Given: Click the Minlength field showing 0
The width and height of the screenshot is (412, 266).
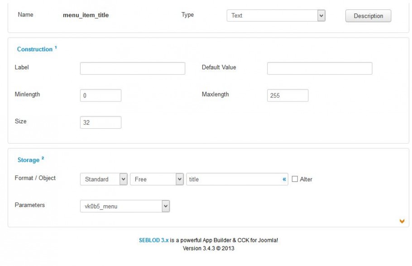Looking at the screenshot, I should pos(101,96).
